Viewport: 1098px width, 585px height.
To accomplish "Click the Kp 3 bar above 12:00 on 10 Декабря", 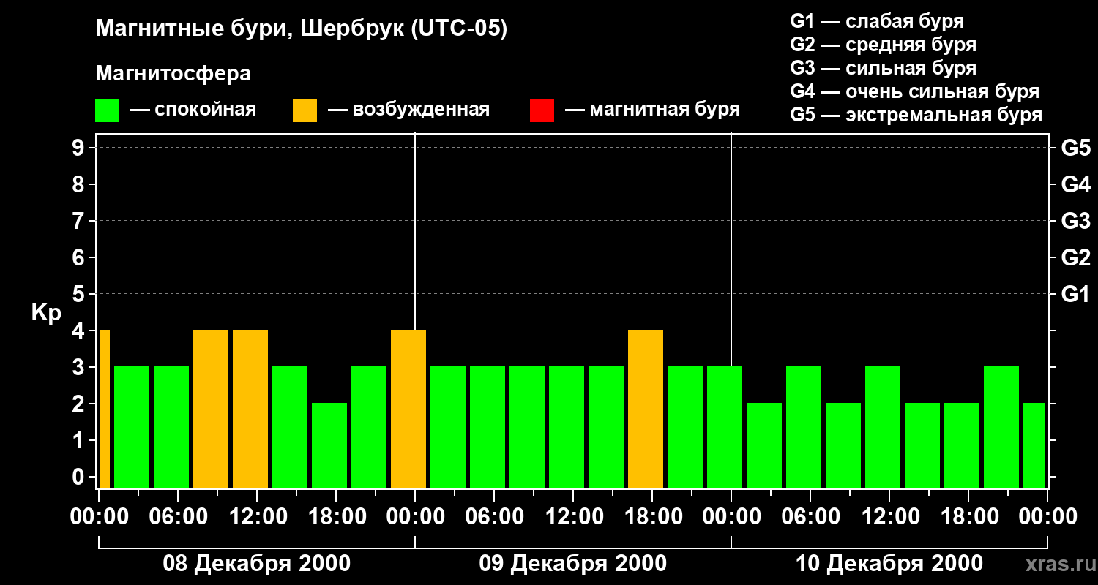I will click(883, 427).
